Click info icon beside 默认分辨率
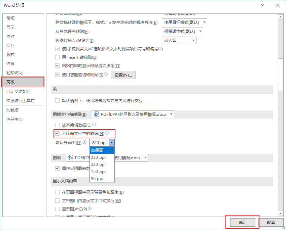Screen dimensions: 286x230 point(85,142)
